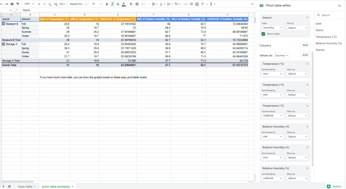Viewport: 346px width, 189px height.
Task: Click the borders icon in the toolbar
Action: pos(137,4)
